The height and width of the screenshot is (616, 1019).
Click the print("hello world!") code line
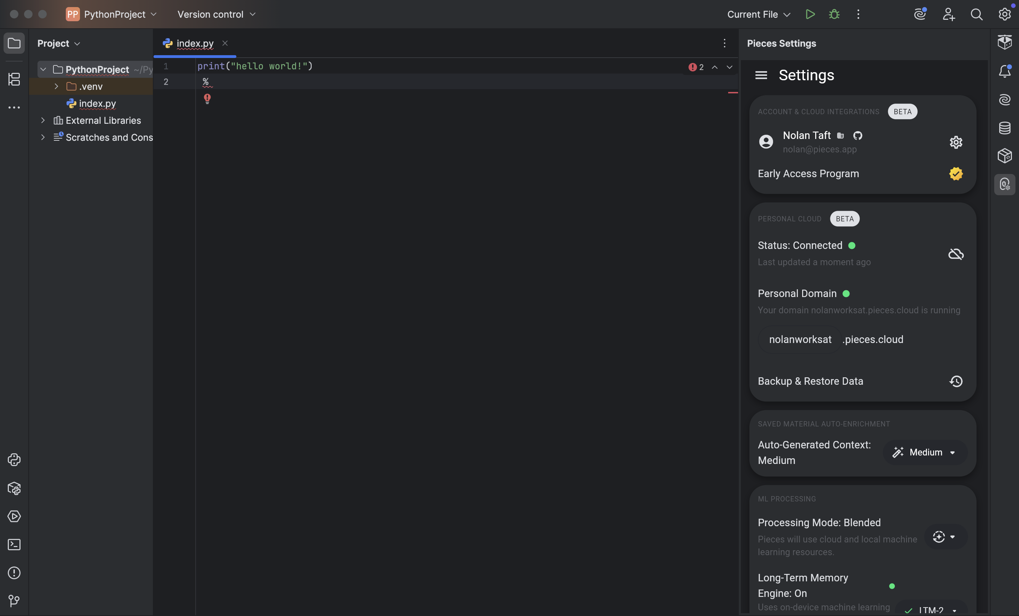[x=255, y=66]
